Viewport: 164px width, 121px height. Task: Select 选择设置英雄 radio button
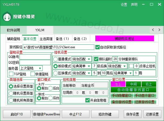tap(11, 86)
